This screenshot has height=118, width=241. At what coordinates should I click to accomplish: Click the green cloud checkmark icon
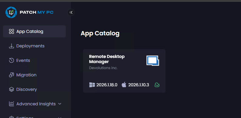(x=157, y=85)
